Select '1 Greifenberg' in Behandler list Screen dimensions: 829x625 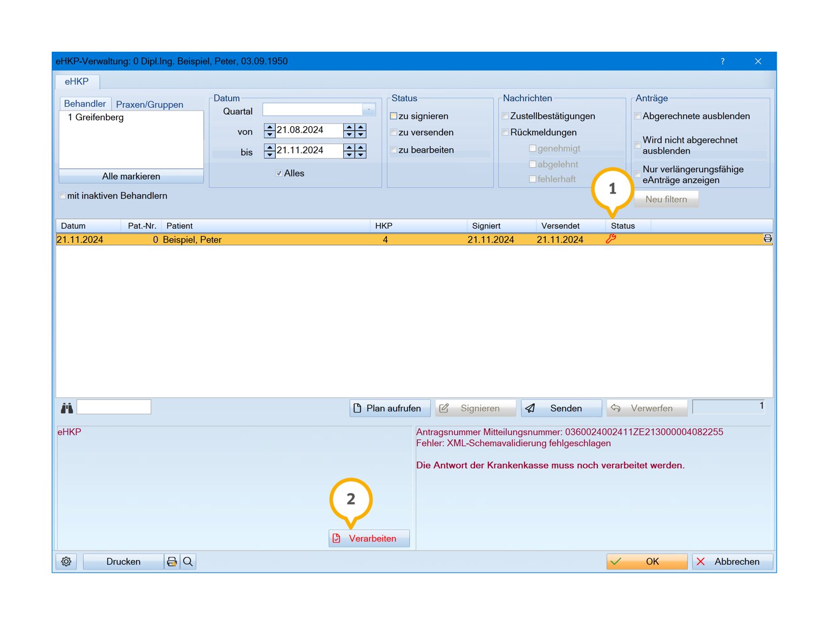point(96,118)
